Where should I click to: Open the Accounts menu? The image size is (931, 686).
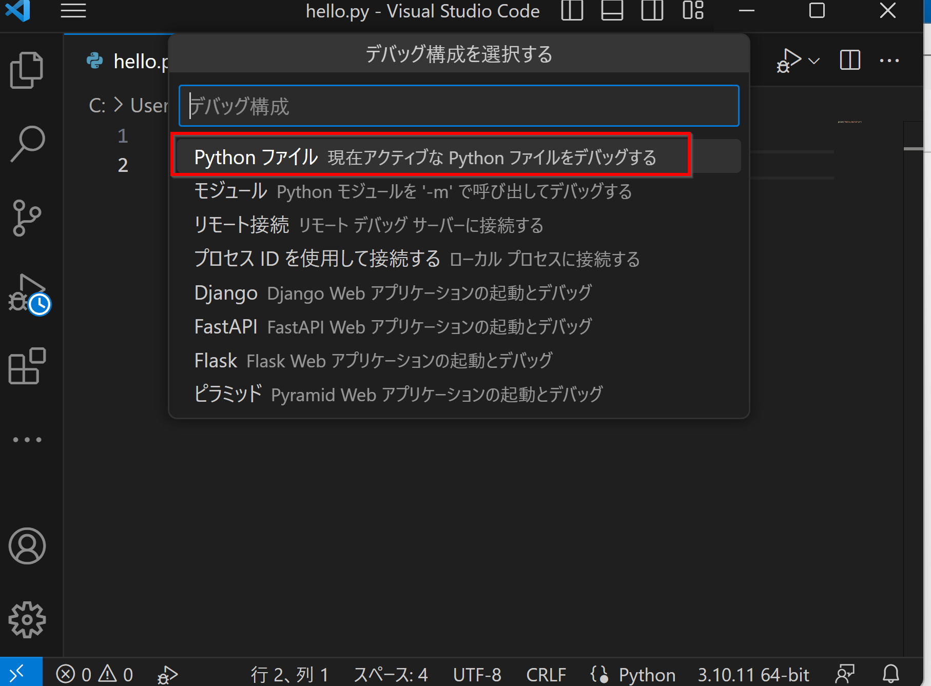(27, 546)
